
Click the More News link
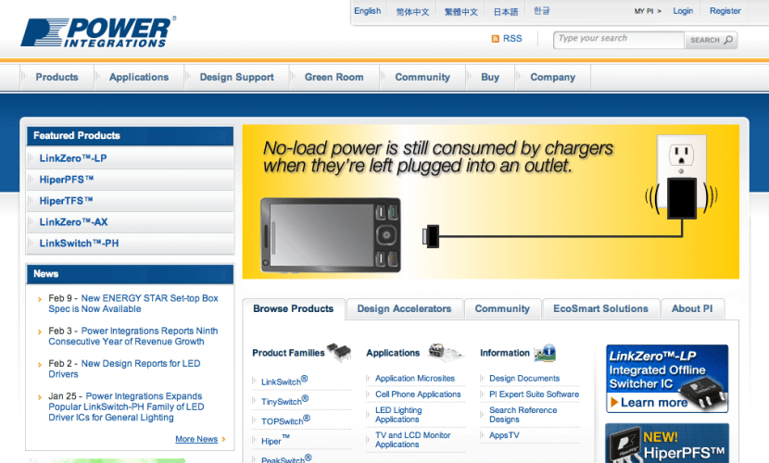(x=196, y=439)
